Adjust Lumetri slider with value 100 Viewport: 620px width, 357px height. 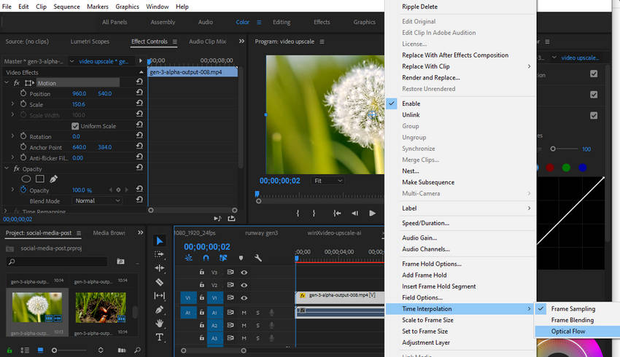pyautogui.click(x=553, y=149)
